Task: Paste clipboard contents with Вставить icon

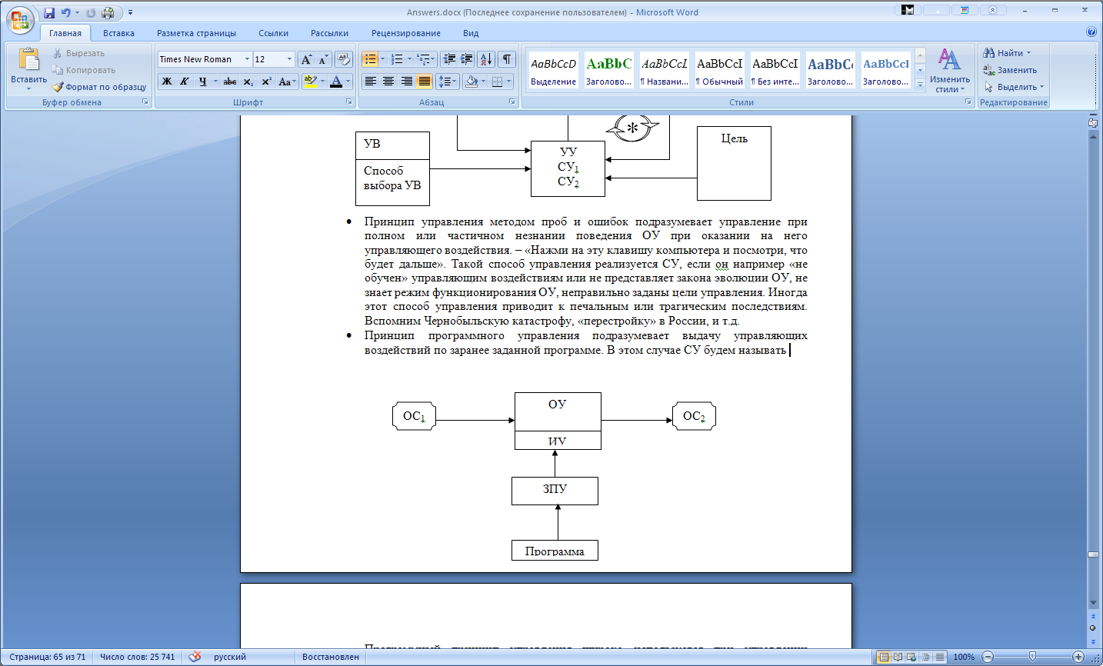Action: point(29,60)
